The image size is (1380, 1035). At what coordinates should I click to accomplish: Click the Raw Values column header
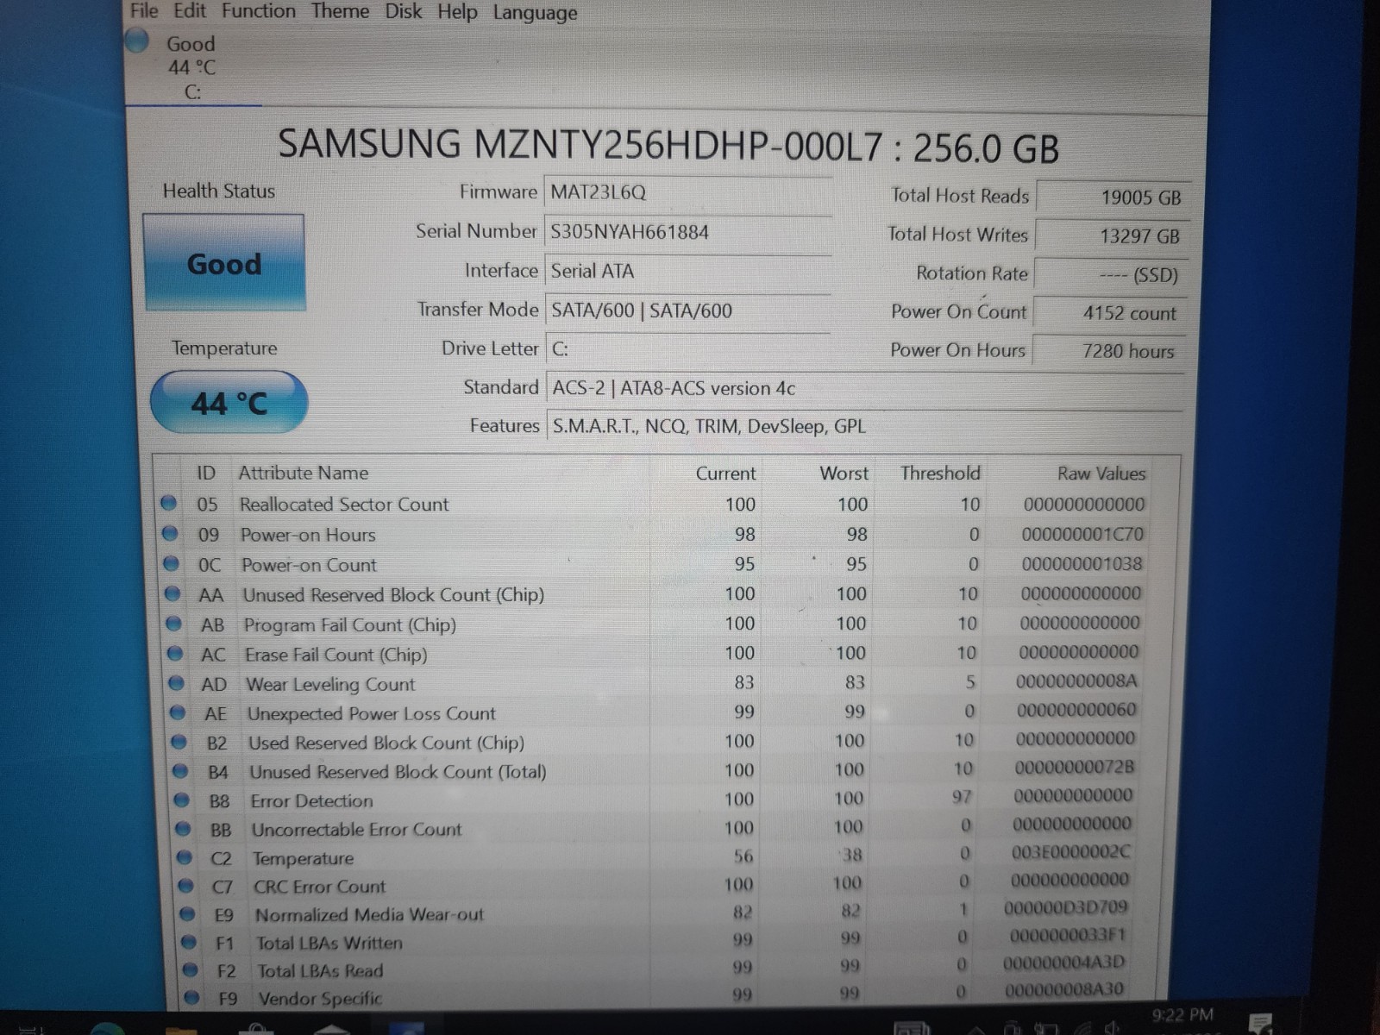click(x=1101, y=474)
